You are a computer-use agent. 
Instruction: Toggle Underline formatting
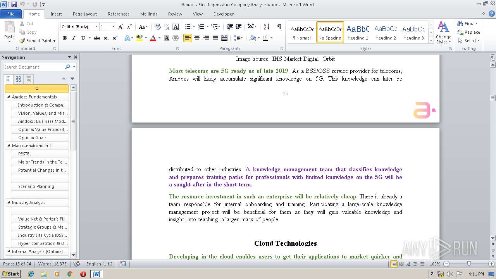[83, 38]
